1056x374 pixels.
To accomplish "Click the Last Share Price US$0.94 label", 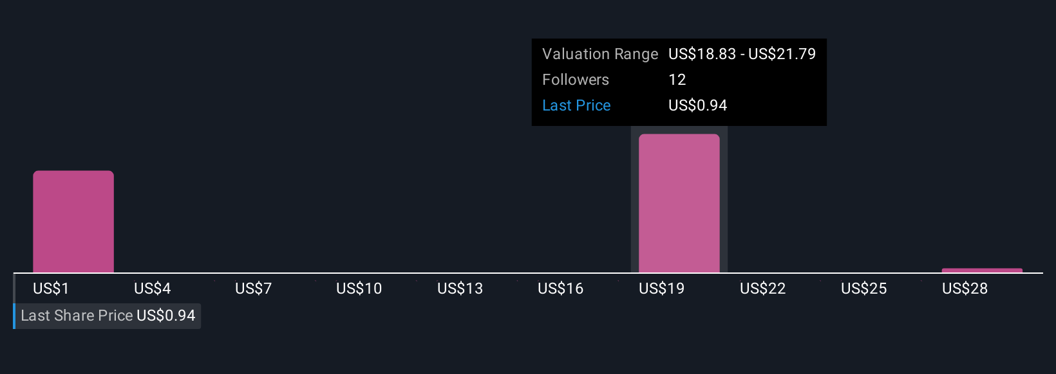I will (x=108, y=316).
